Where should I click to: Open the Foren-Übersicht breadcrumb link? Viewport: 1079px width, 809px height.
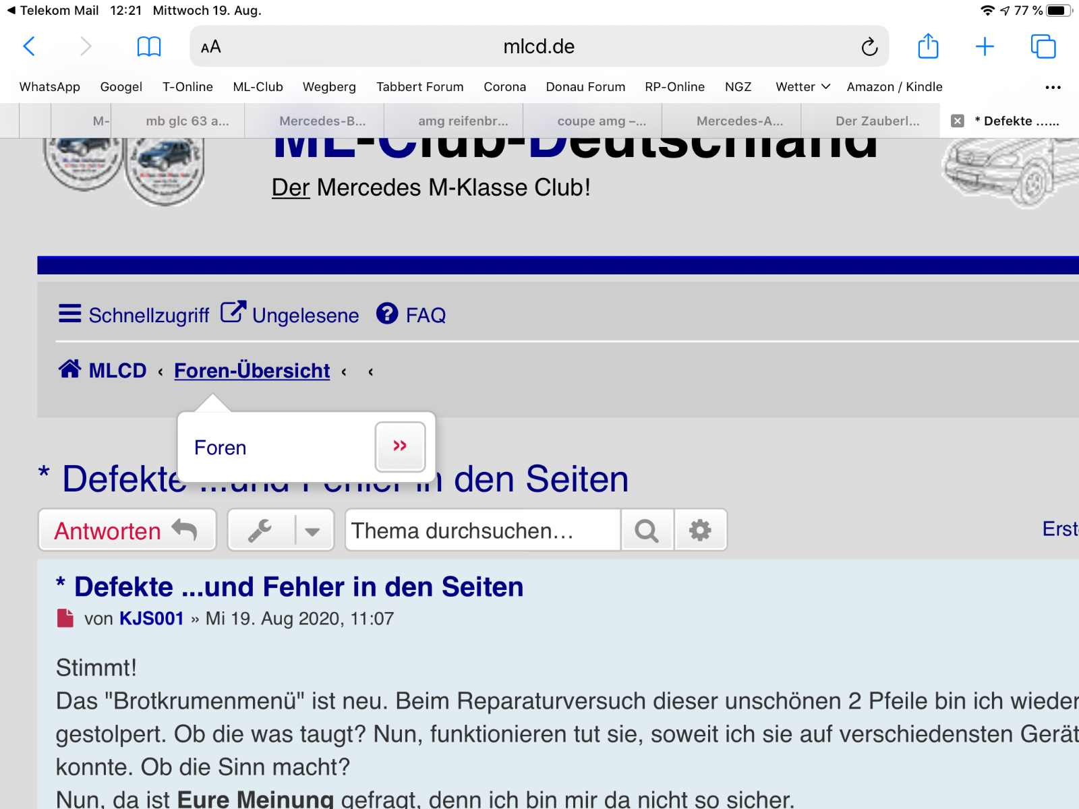pyautogui.click(x=252, y=371)
